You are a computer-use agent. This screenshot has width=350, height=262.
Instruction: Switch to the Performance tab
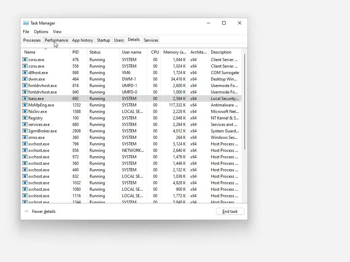pyautogui.click(x=56, y=40)
